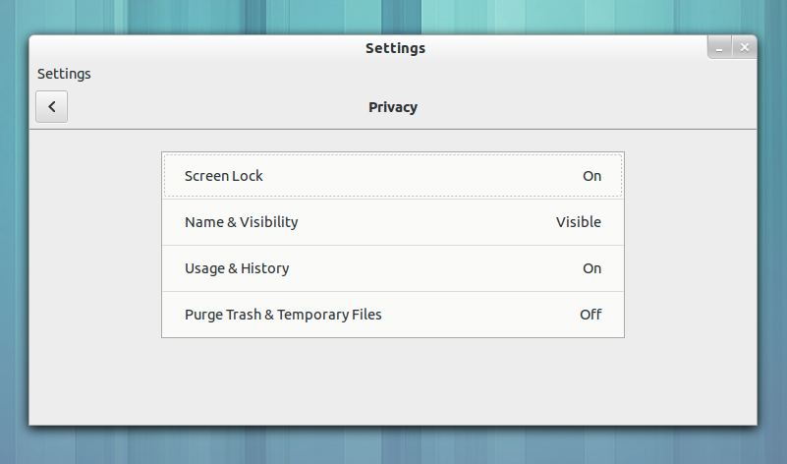The width and height of the screenshot is (787, 464).
Task: Select the 'Screen Lock' label text
Action: pyautogui.click(x=224, y=176)
